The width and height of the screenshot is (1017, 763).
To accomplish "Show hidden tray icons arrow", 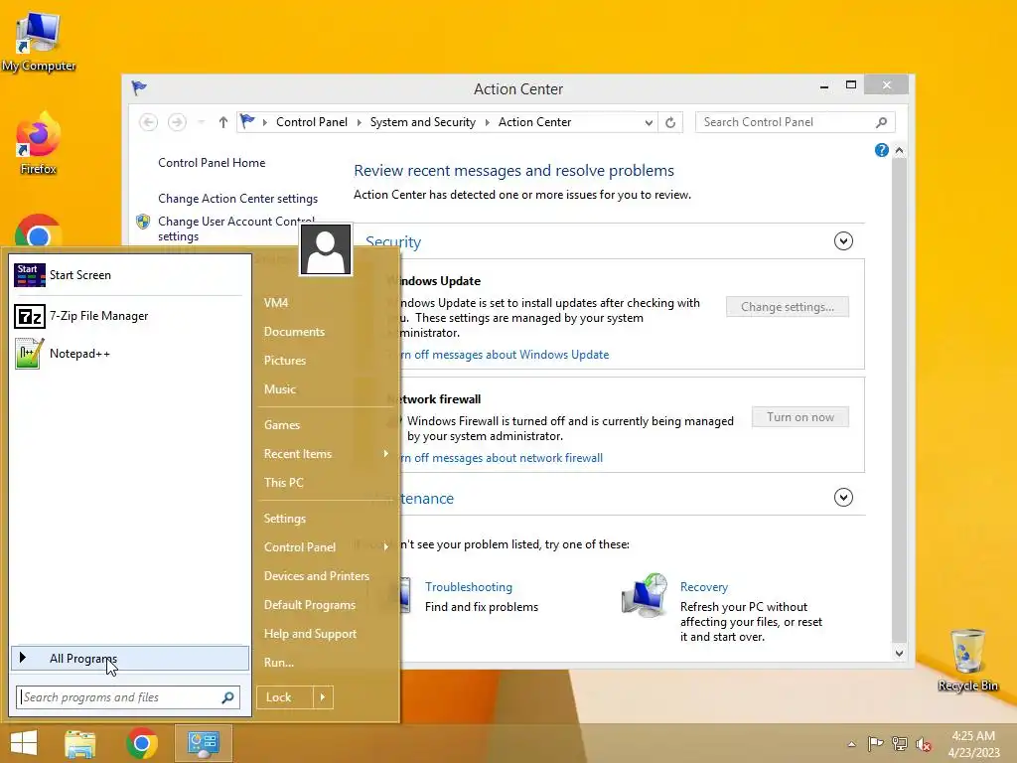I will (851, 744).
